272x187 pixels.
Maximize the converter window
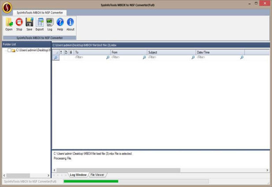[256, 4]
